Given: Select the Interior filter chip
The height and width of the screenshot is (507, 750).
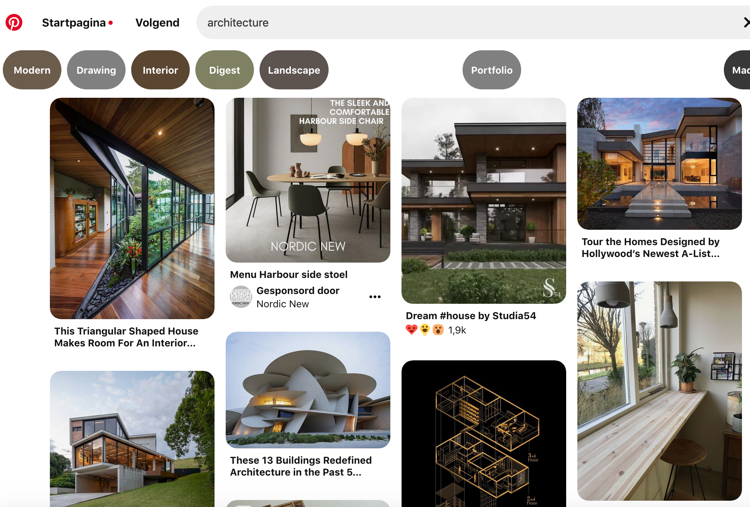Looking at the screenshot, I should coord(160,70).
